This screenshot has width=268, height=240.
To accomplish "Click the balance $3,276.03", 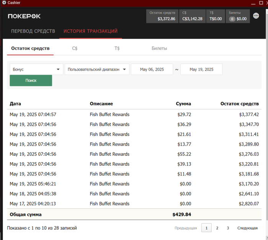I will point(249,154).
